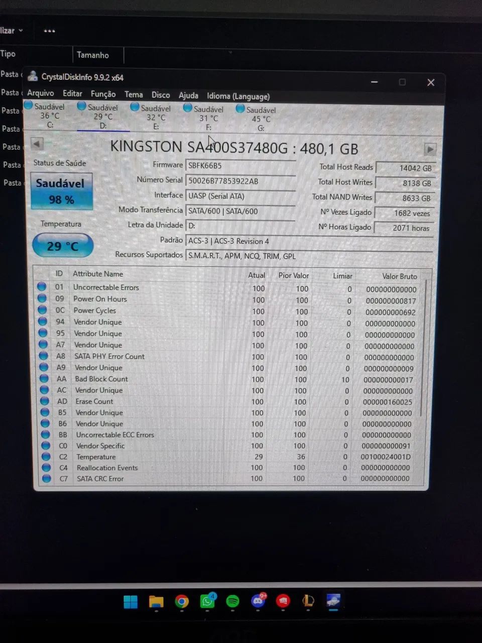Select disk D: status orb at 29 °C
The height and width of the screenshot is (643, 482).
click(81, 106)
